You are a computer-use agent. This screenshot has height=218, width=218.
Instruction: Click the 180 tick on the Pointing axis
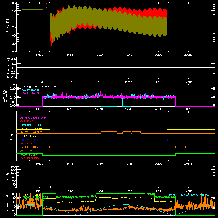point(13,3)
